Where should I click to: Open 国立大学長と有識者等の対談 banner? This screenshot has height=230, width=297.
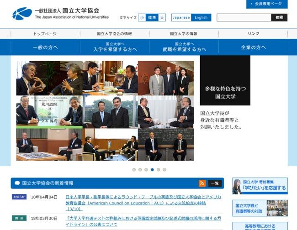(x=260, y=208)
